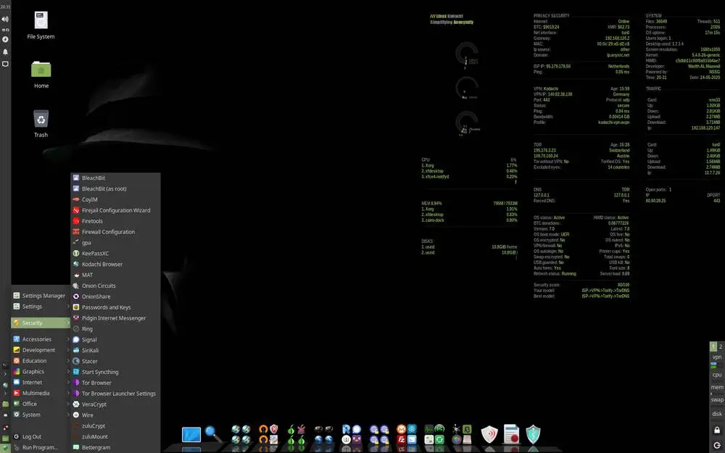Click the volume speaker icon in the panel
725x453 pixels.
[5, 19]
